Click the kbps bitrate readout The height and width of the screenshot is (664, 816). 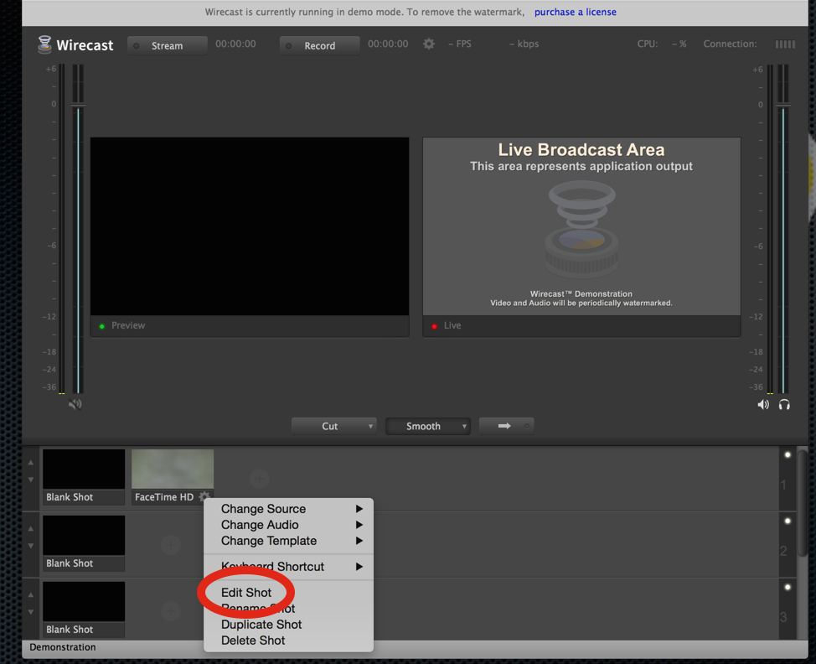(x=524, y=44)
